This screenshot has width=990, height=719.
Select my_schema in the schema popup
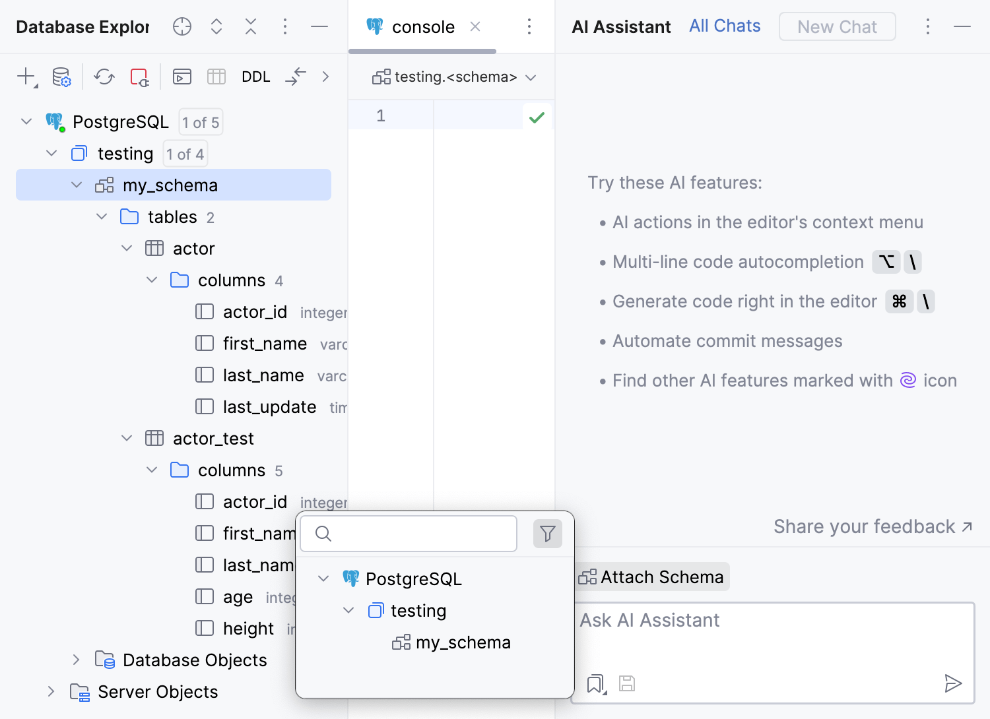click(451, 642)
